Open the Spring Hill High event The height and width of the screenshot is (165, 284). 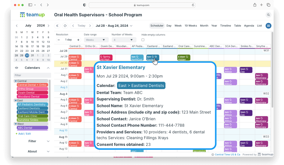[x=106, y=58]
